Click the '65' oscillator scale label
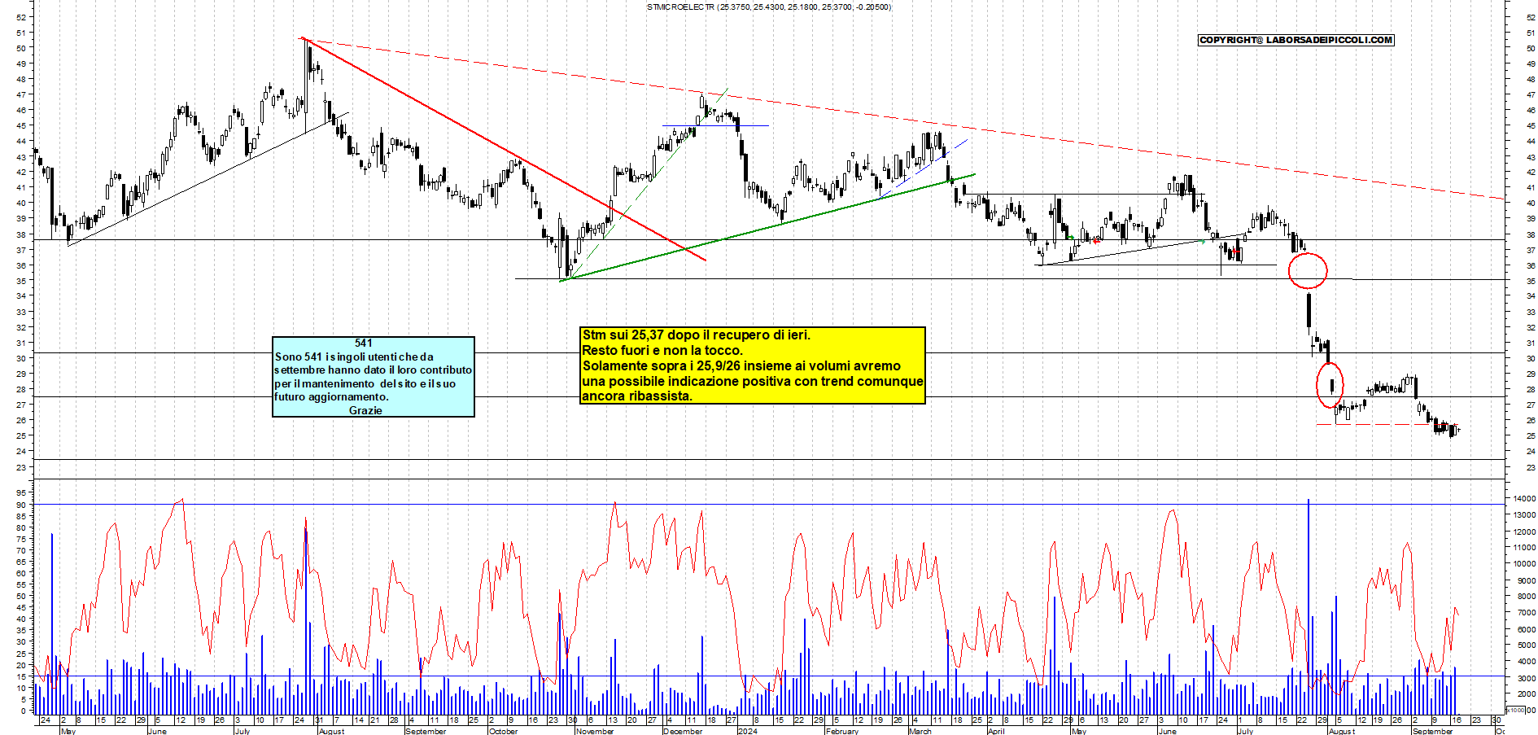The width and height of the screenshot is (1538, 735). pos(21,562)
